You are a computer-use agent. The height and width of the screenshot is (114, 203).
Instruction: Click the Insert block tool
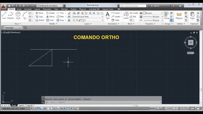[126, 15]
